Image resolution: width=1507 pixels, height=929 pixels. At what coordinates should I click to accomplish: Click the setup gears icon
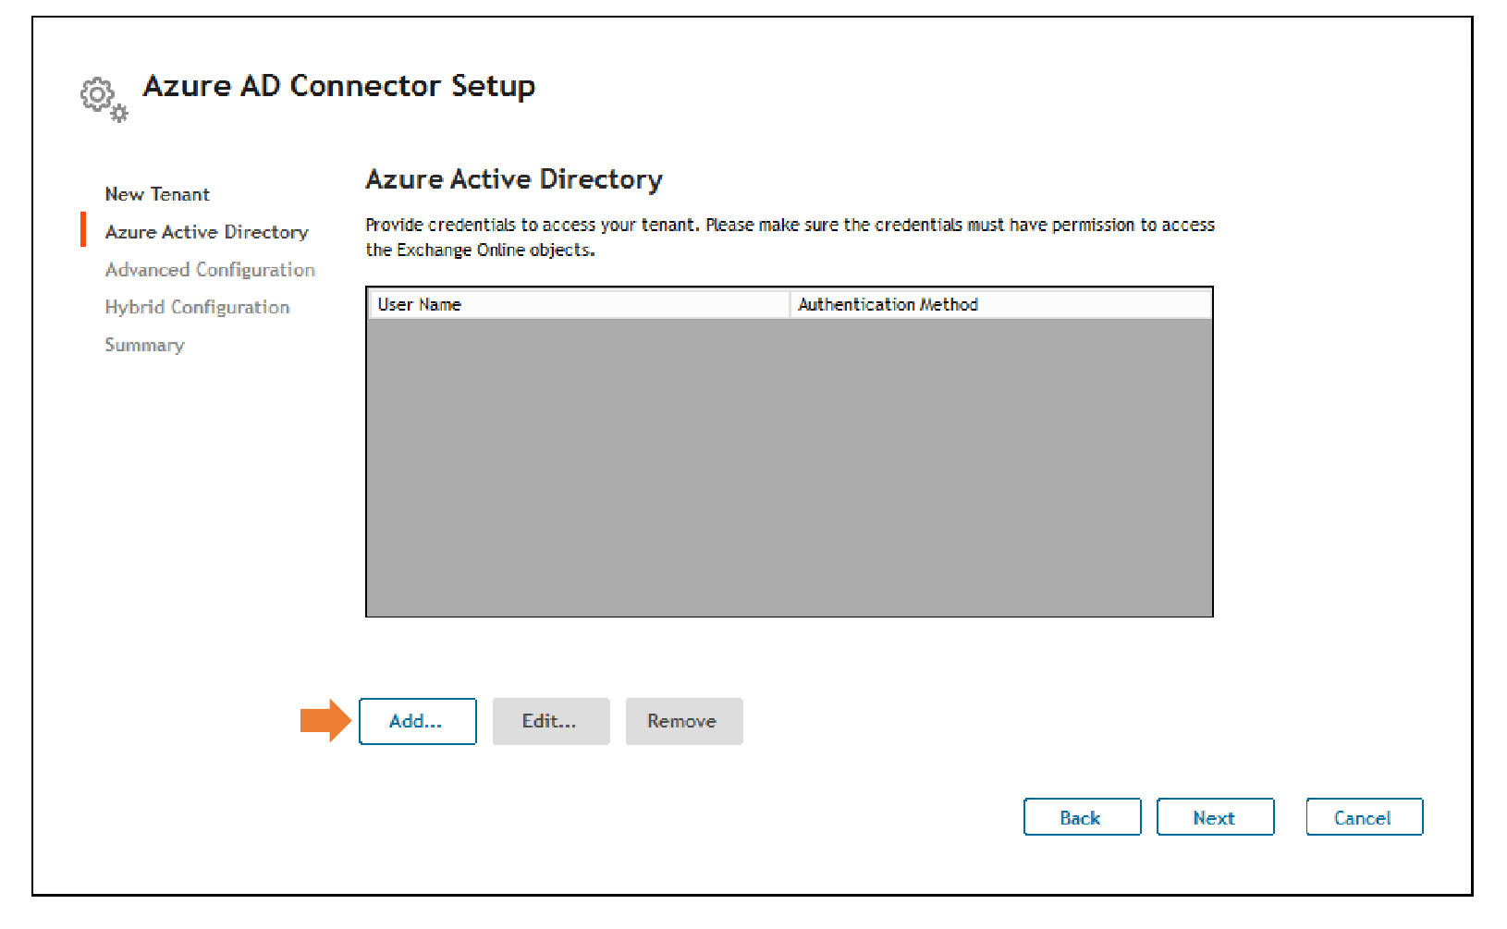104,100
